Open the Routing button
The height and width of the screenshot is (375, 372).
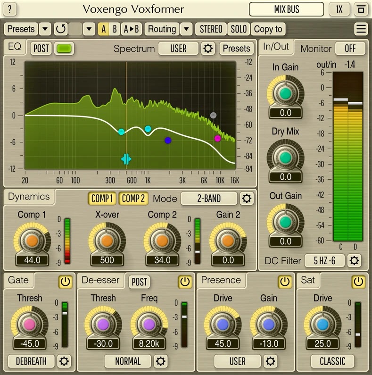(162, 29)
